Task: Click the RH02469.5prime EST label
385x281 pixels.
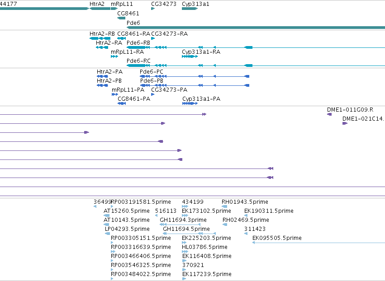Action: 246,220
